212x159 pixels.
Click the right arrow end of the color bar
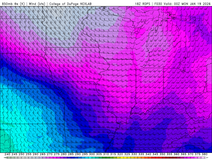pyautogui.click(x=206, y=158)
